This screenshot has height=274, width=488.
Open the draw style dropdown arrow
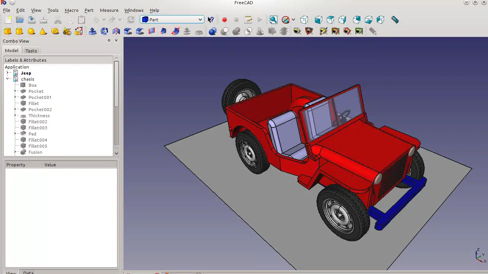click(293, 20)
